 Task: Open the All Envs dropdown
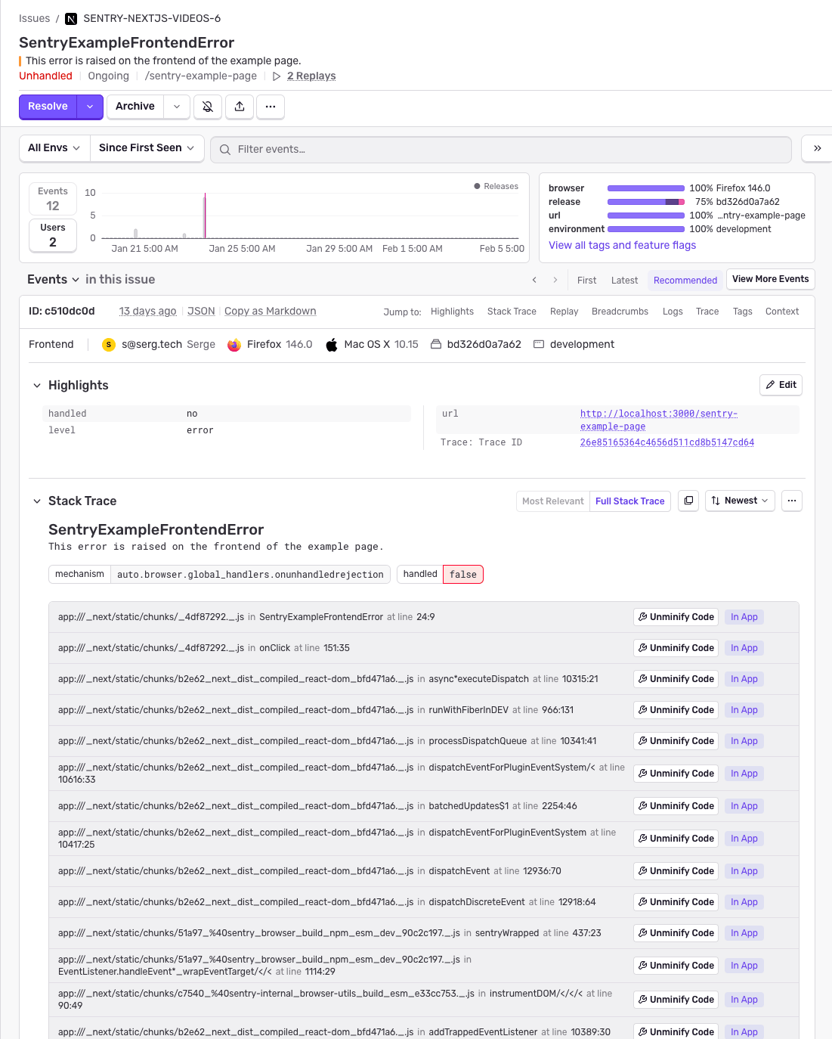click(54, 147)
